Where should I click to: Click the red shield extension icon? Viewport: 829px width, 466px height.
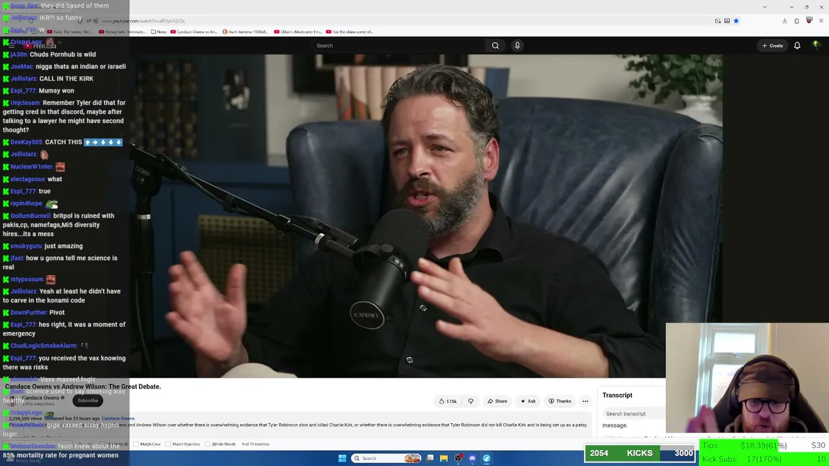pyautogui.click(x=809, y=21)
